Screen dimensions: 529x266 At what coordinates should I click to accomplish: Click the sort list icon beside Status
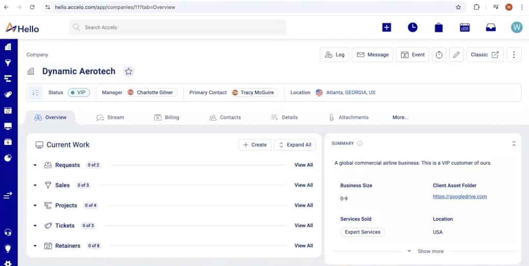(36, 93)
